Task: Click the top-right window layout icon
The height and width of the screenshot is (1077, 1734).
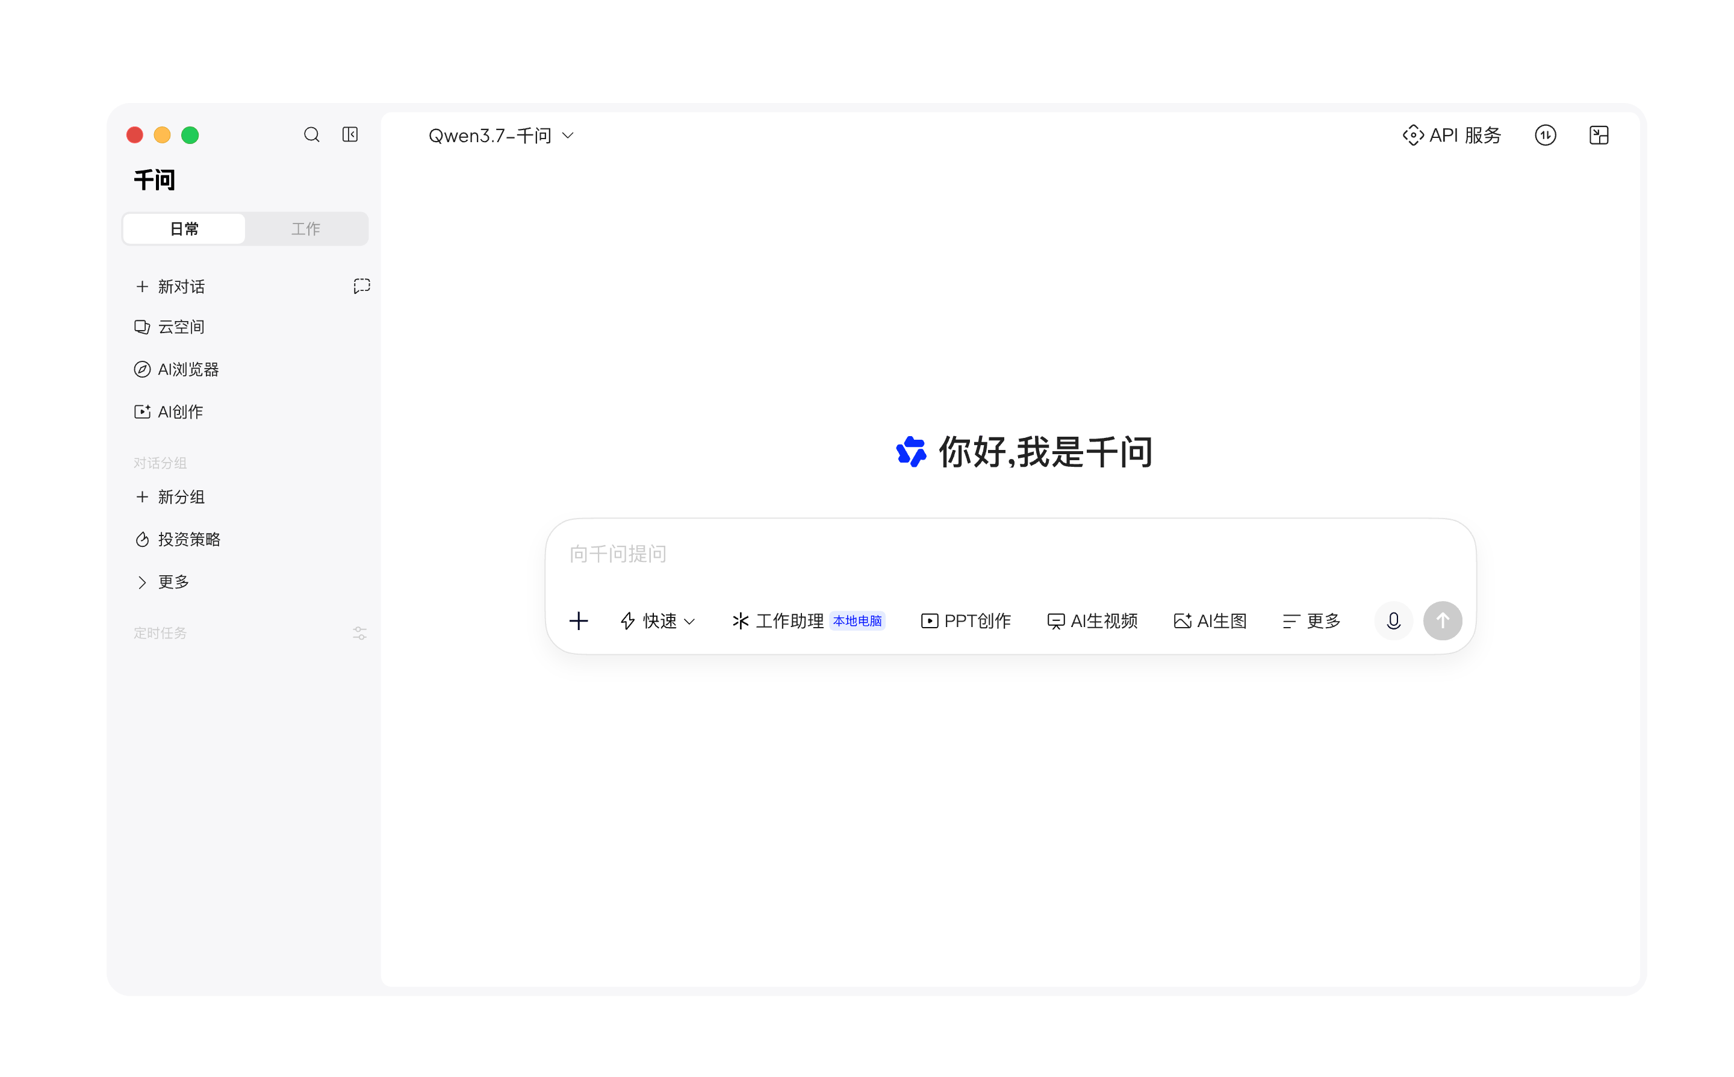Action: [x=1599, y=136]
